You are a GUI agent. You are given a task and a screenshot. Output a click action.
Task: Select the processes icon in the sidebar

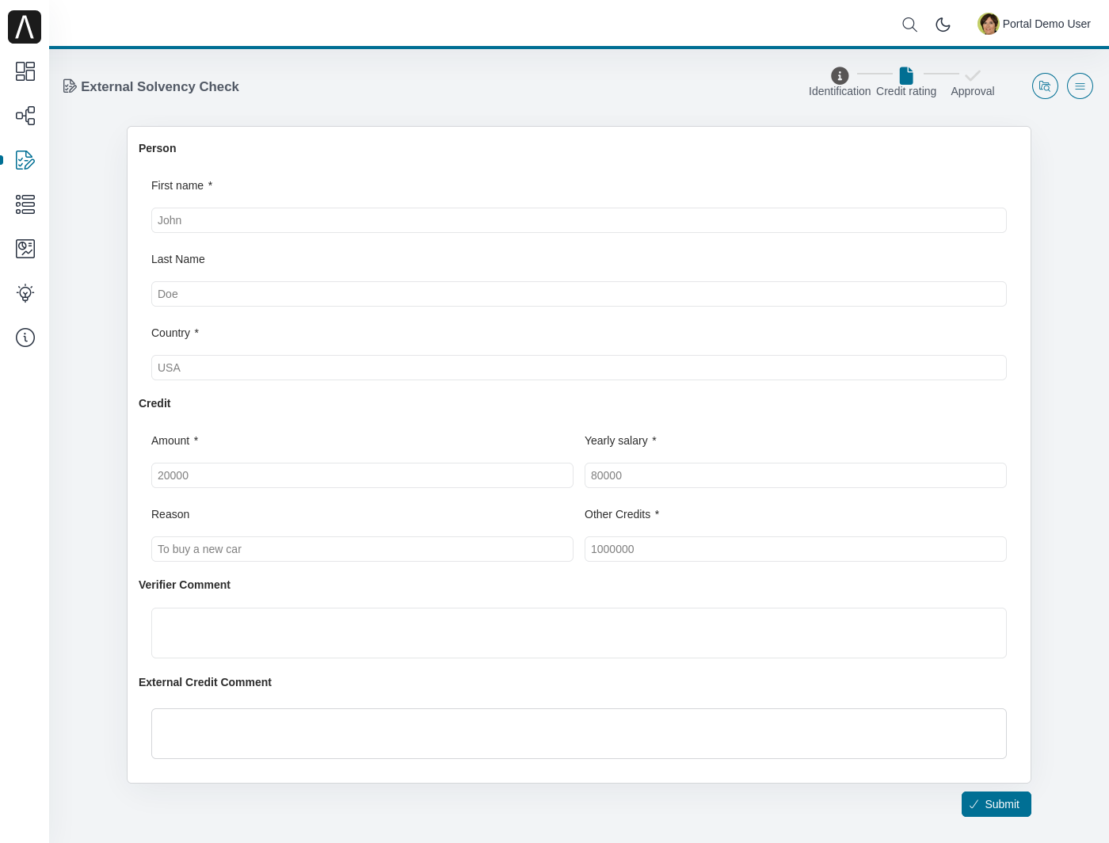coord(25,116)
